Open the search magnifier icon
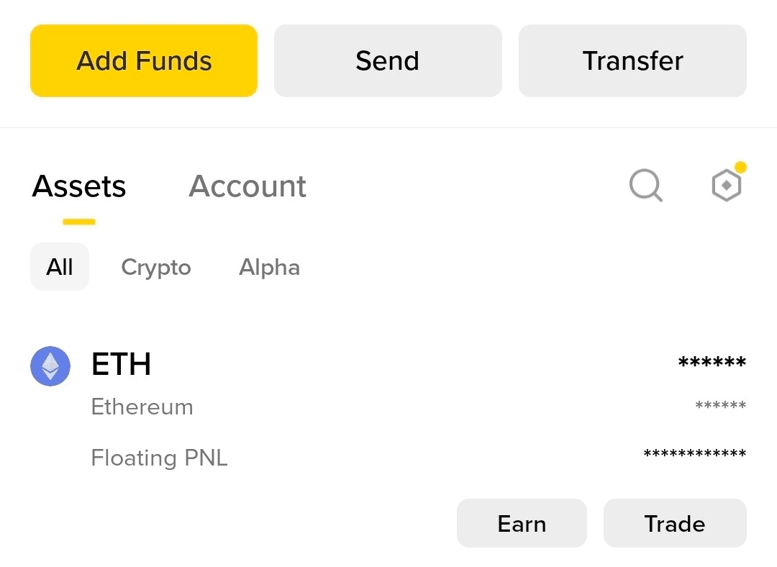 [x=645, y=186]
